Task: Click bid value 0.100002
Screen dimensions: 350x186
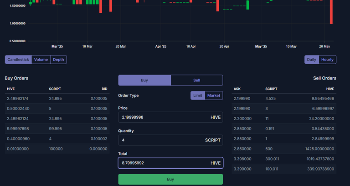Action: click(x=99, y=139)
